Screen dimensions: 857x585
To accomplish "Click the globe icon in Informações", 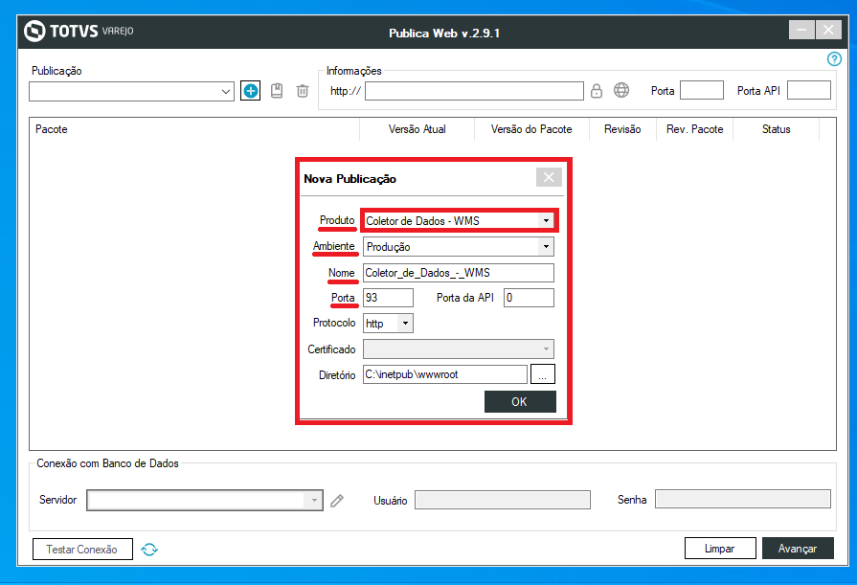I will pos(621,90).
